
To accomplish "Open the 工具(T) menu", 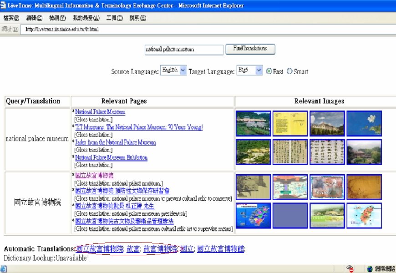I will [x=114, y=18].
